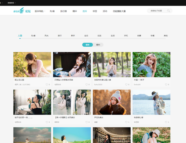Image resolution: width=186 pixels, height=143 pixels.
Task: Expand the 版块导航 dropdown menu
Action: [40, 11]
